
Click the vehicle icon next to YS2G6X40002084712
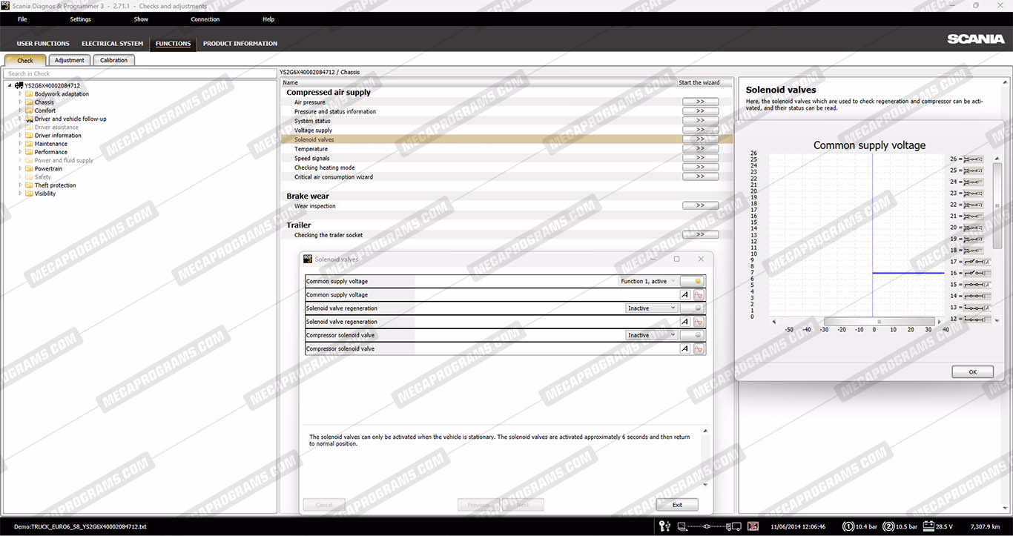point(19,86)
